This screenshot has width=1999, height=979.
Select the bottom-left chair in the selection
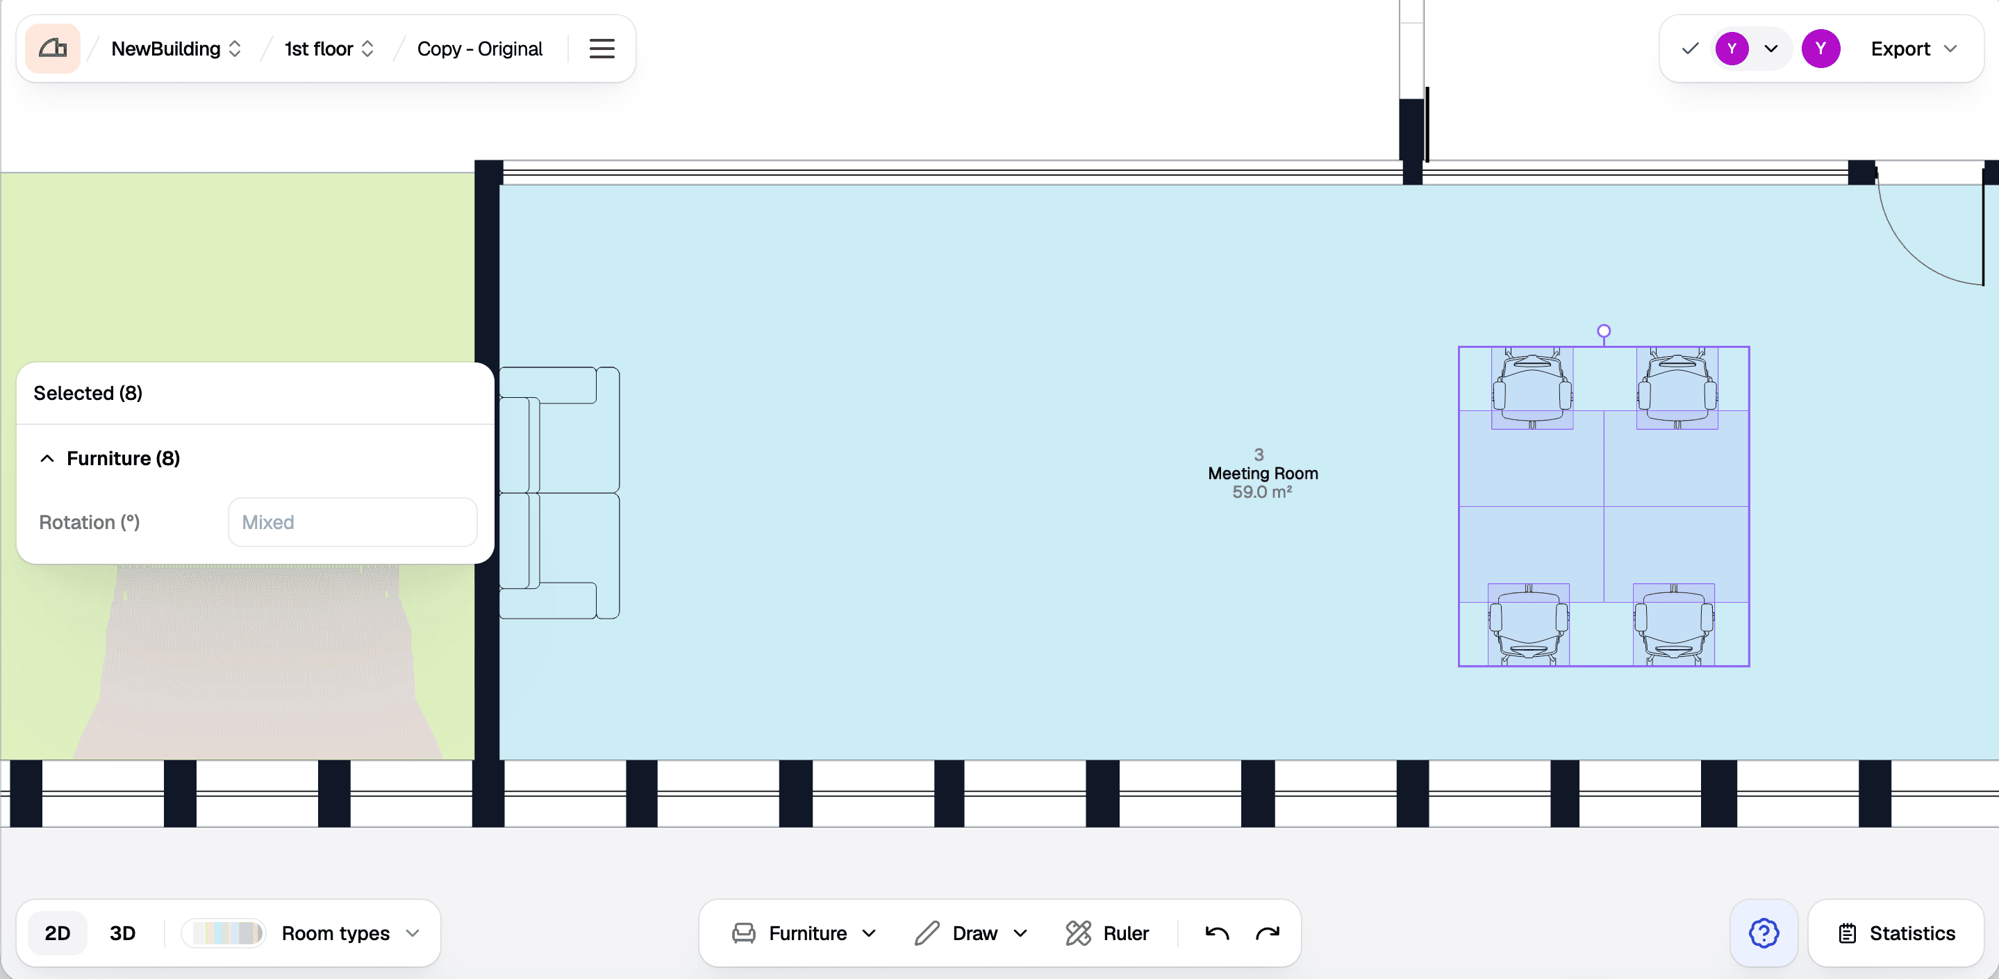point(1528,624)
